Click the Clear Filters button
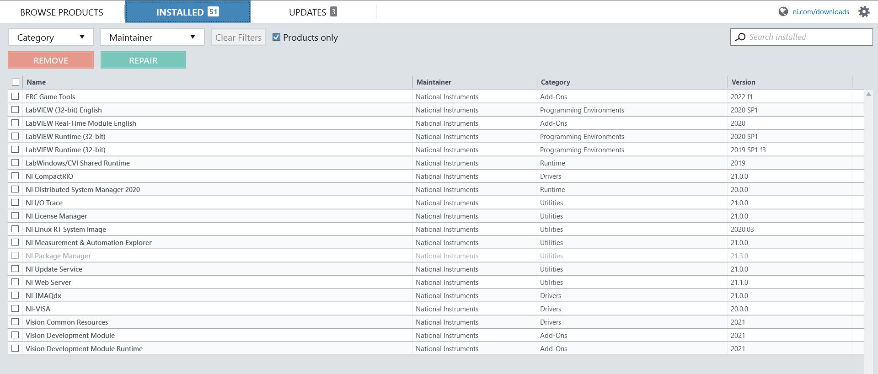The height and width of the screenshot is (374, 878). point(238,37)
